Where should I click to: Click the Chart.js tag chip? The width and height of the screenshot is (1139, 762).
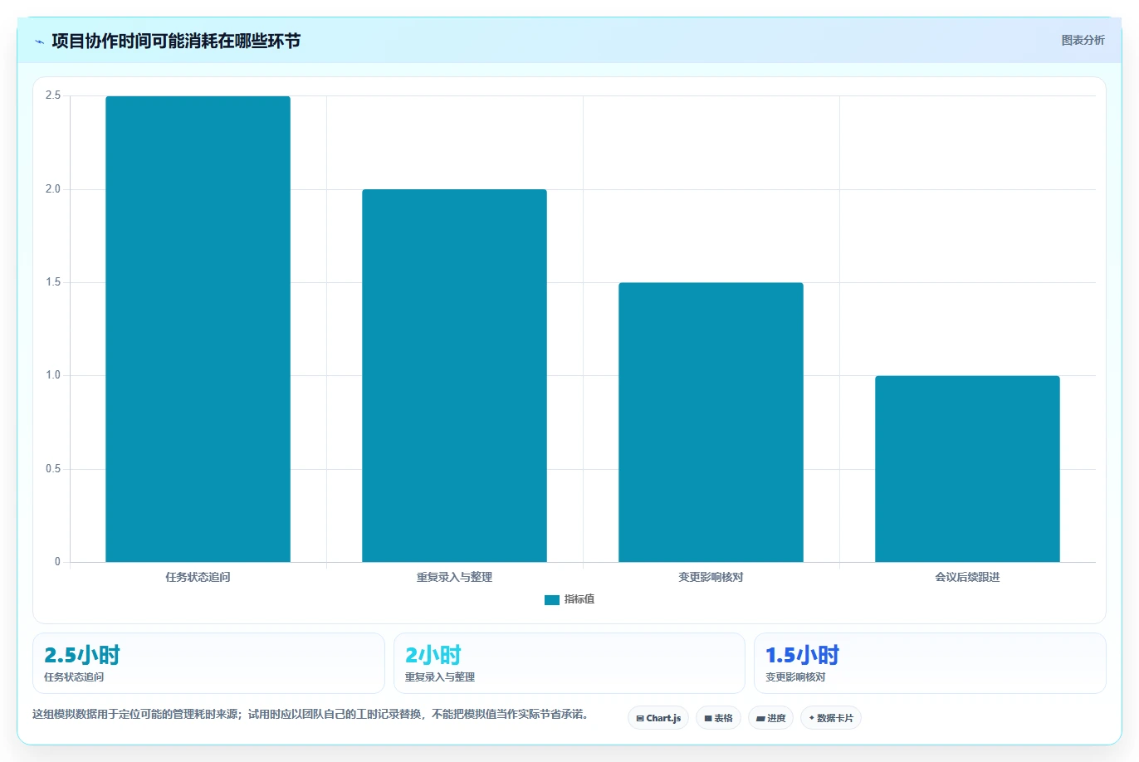[658, 718]
